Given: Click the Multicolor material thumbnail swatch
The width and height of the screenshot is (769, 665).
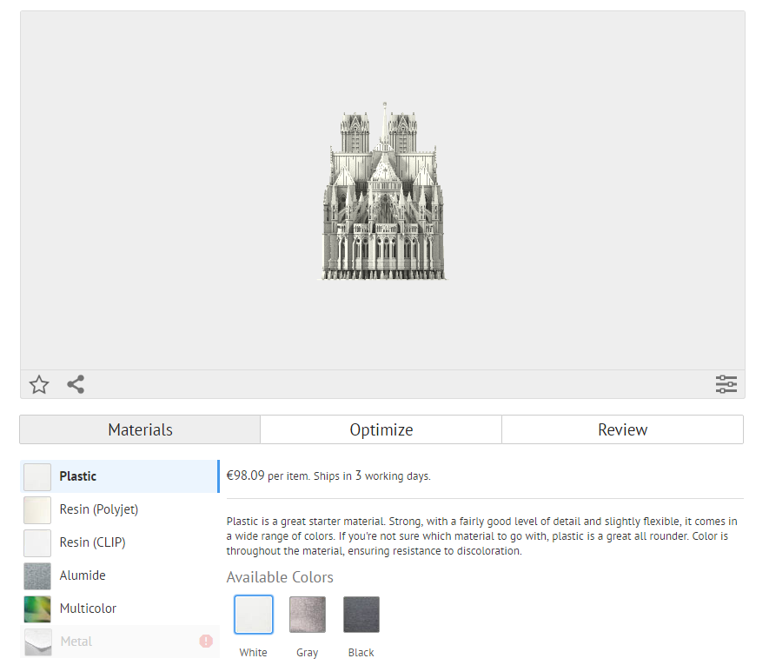Looking at the screenshot, I should pyautogui.click(x=37, y=608).
